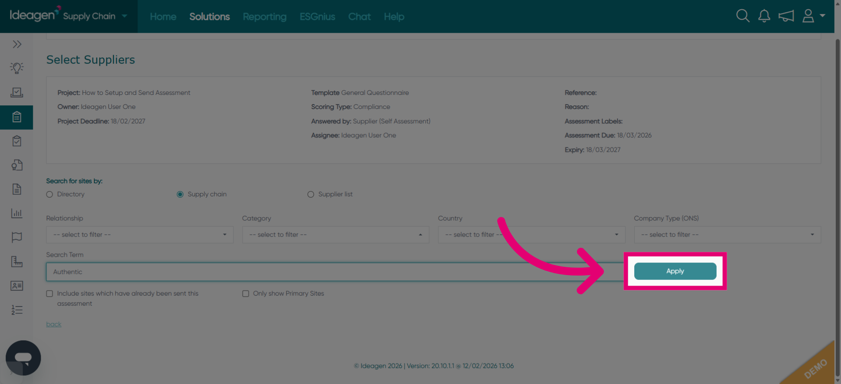Open the search magnifier in top bar
Screen dimensions: 841x384
[743, 16]
